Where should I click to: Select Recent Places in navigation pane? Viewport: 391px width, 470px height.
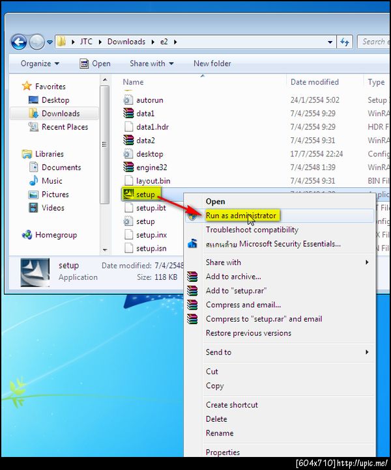(65, 127)
